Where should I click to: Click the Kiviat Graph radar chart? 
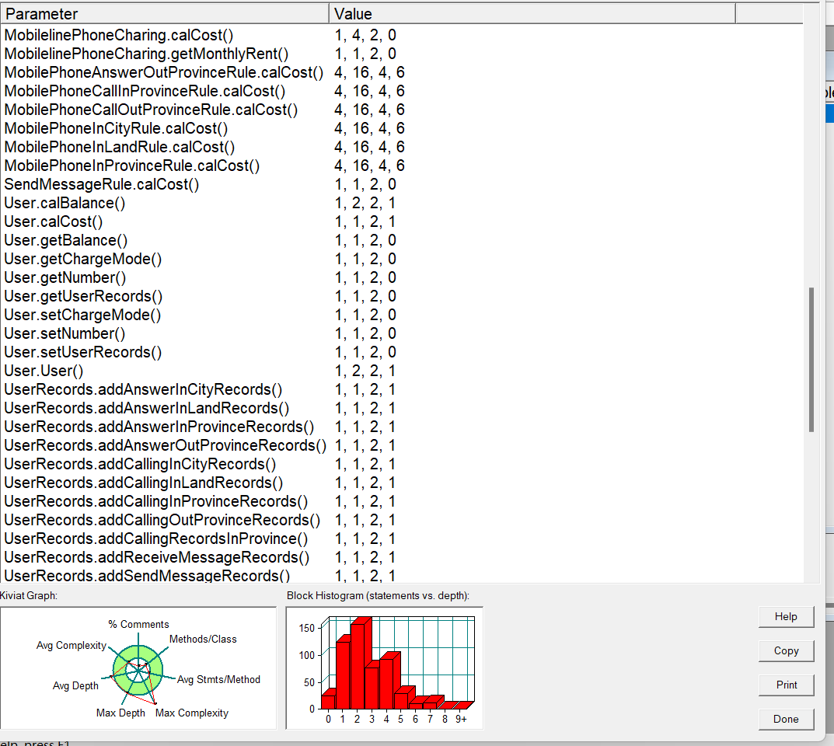pos(138,668)
